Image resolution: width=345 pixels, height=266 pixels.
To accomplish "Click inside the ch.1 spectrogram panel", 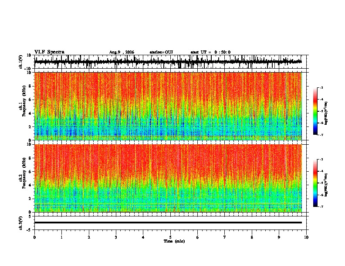I will (x=168, y=106).
